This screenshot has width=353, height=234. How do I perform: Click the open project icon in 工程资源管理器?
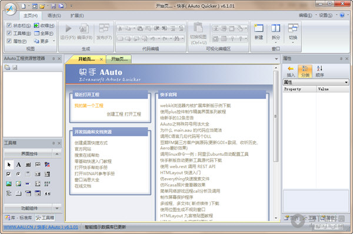click(x=8, y=67)
